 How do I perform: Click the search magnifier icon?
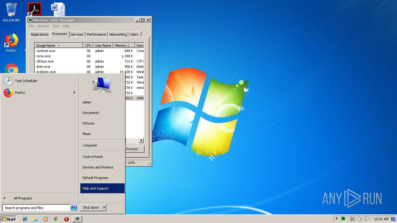[x=74, y=208]
